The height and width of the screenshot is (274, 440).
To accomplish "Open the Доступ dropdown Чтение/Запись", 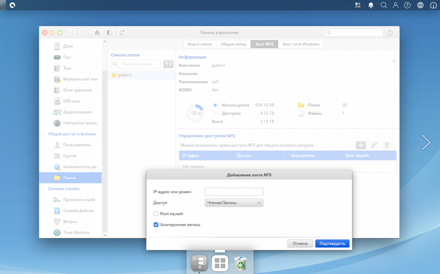I will (x=234, y=203).
